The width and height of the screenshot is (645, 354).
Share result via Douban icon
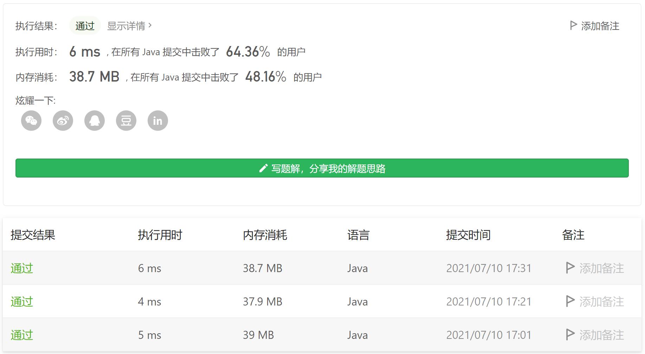[126, 121]
